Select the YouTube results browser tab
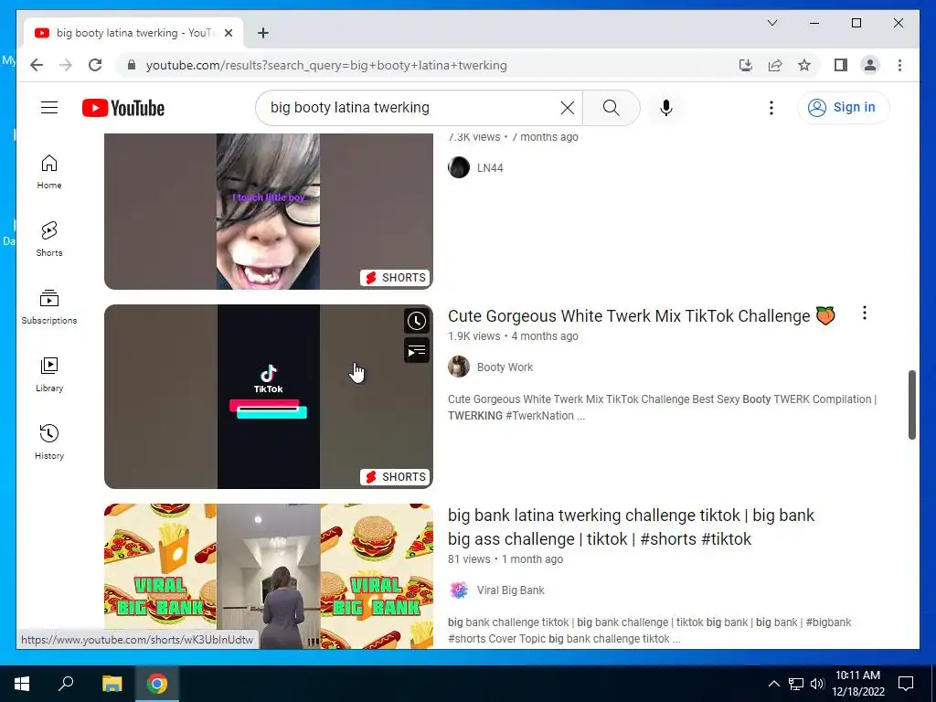The width and height of the screenshot is (936, 702). (x=133, y=33)
